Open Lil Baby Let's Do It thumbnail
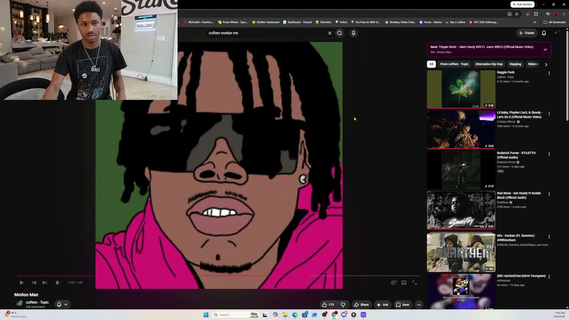Image resolution: width=569 pixels, height=320 pixels. pos(461,129)
